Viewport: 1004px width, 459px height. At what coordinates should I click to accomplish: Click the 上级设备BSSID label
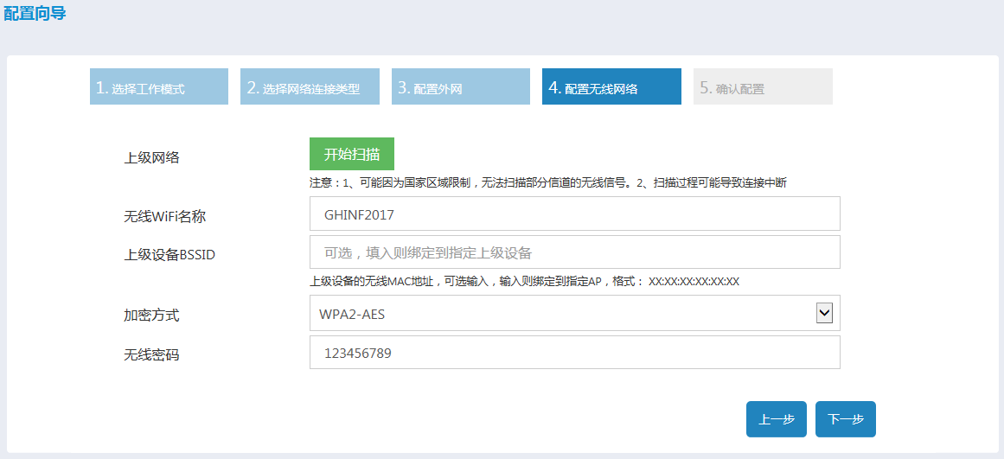coord(169,255)
